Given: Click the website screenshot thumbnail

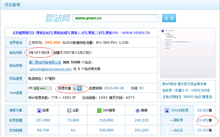Looking at the screenshot, I should 188,53.
